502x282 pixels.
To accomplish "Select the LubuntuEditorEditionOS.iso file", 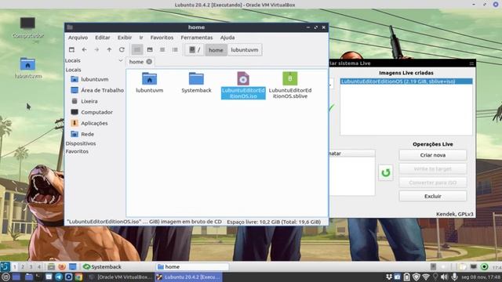I will (x=243, y=85).
